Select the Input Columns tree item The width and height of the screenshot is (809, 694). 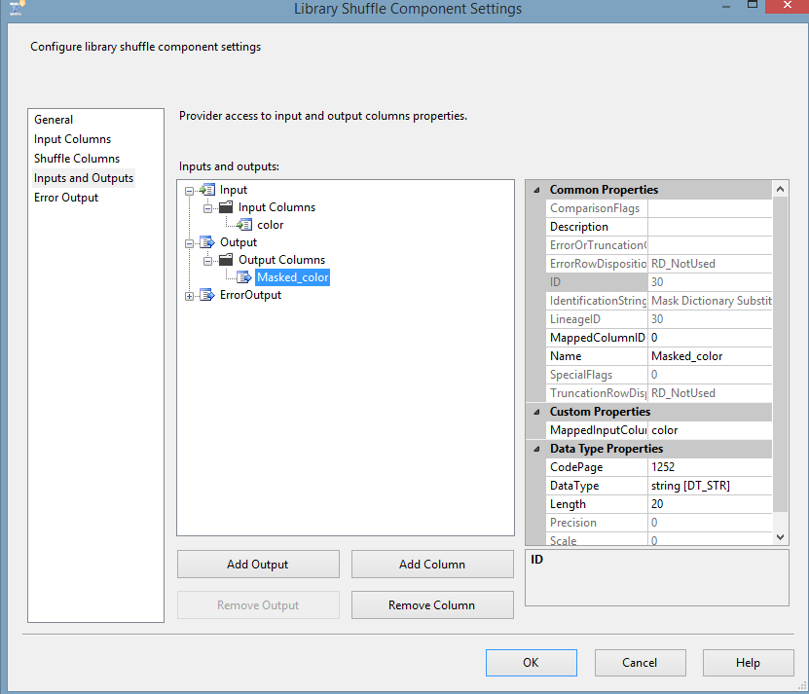click(276, 207)
